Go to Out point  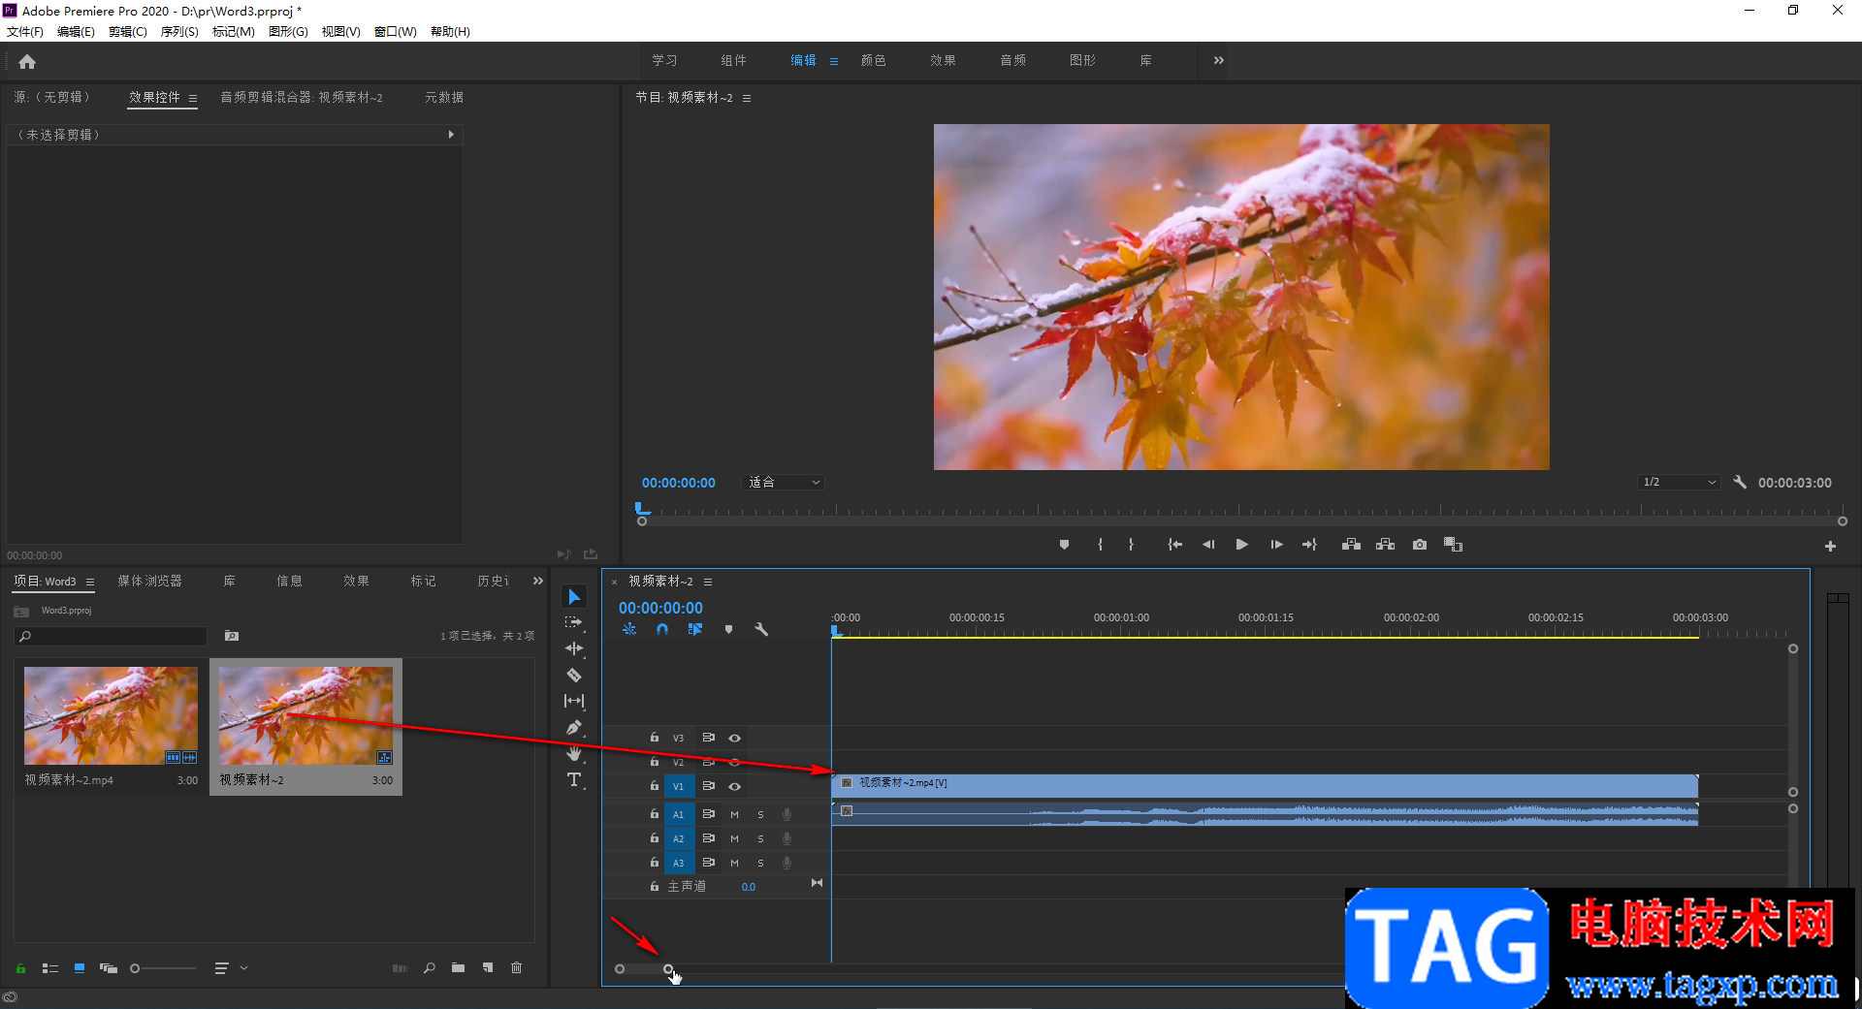(1309, 545)
